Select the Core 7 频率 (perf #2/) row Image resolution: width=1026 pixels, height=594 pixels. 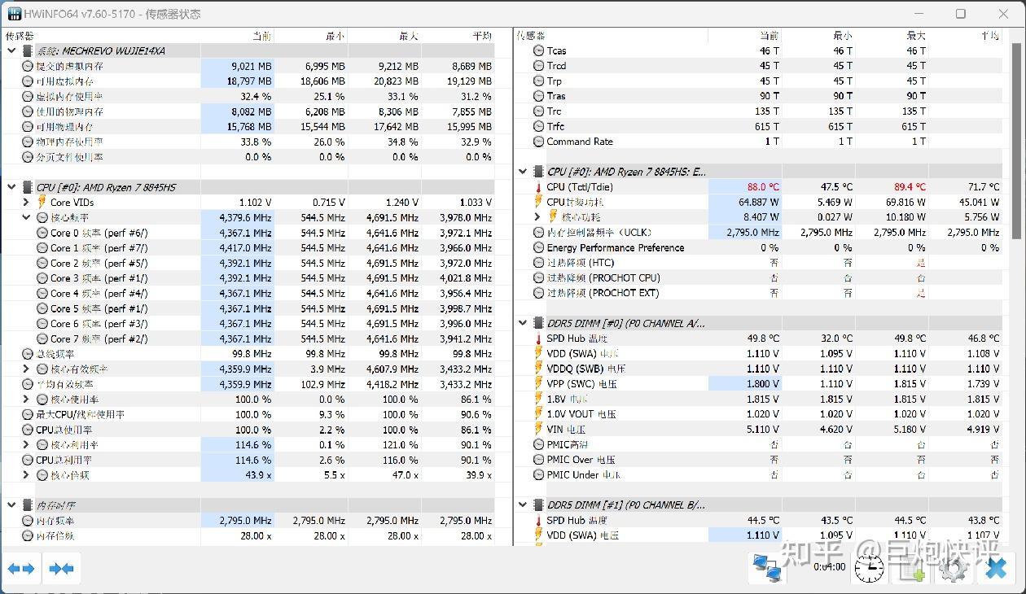tap(249, 338)
